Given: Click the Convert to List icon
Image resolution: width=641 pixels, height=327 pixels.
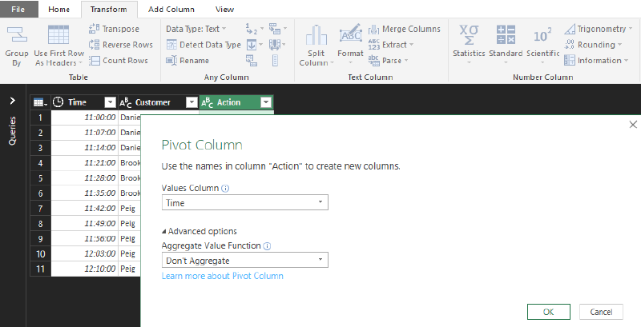Looking at the screenshot, I should tap(275, 60).
